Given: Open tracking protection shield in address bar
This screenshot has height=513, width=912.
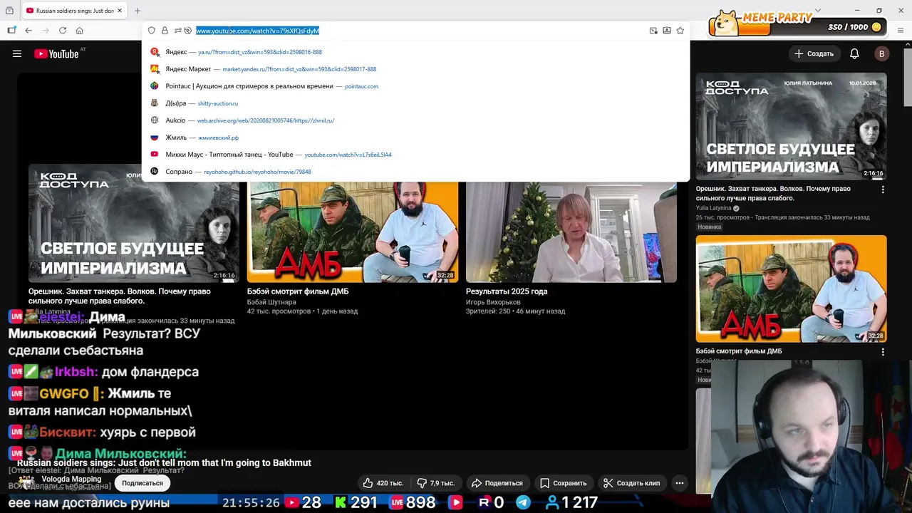Looking at the screenshot, I should tap(152, 31).
